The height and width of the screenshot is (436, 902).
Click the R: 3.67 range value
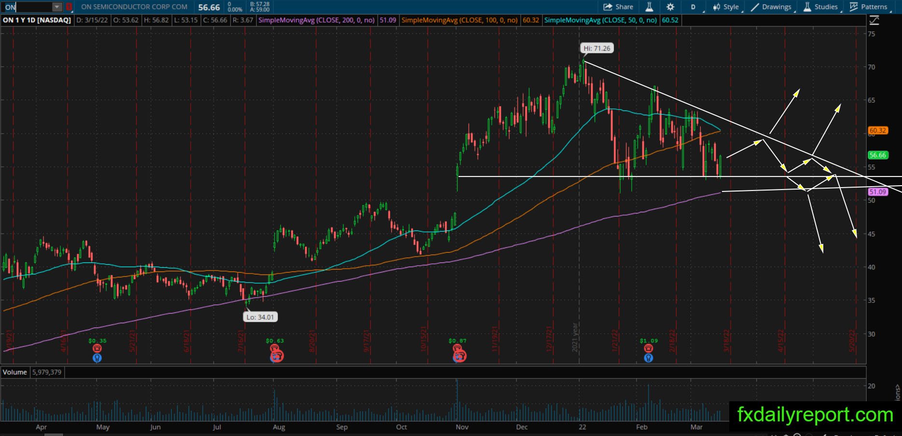point(243,20)
